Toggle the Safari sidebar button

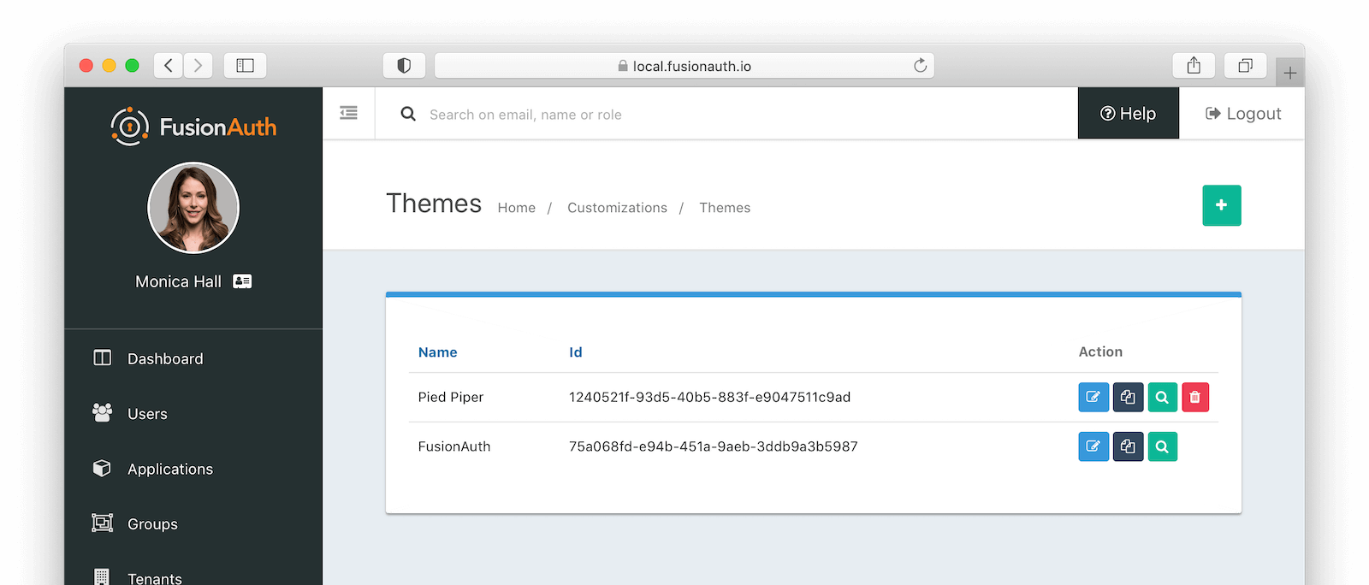tap(245, 65)
